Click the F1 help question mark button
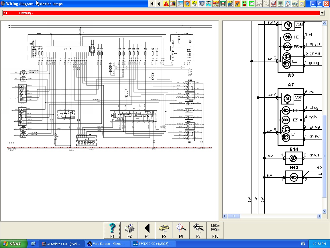 pyautogui.click(x=112, y=230)
